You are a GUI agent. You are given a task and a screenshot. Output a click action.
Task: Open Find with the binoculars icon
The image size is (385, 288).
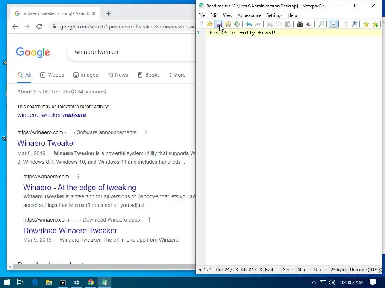coord(300,24)
